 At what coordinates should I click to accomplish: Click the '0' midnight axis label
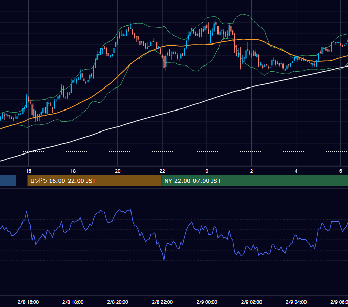pyautogui.click(x=207, y=171)
